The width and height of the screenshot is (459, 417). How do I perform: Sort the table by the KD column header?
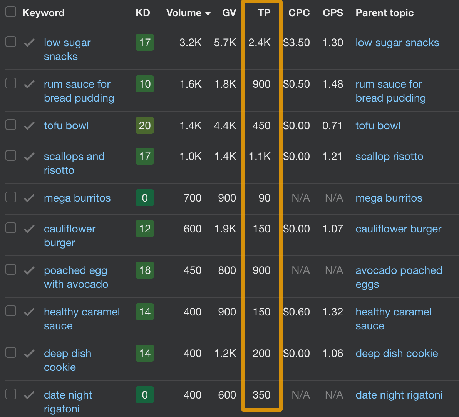tap(142, 13)
